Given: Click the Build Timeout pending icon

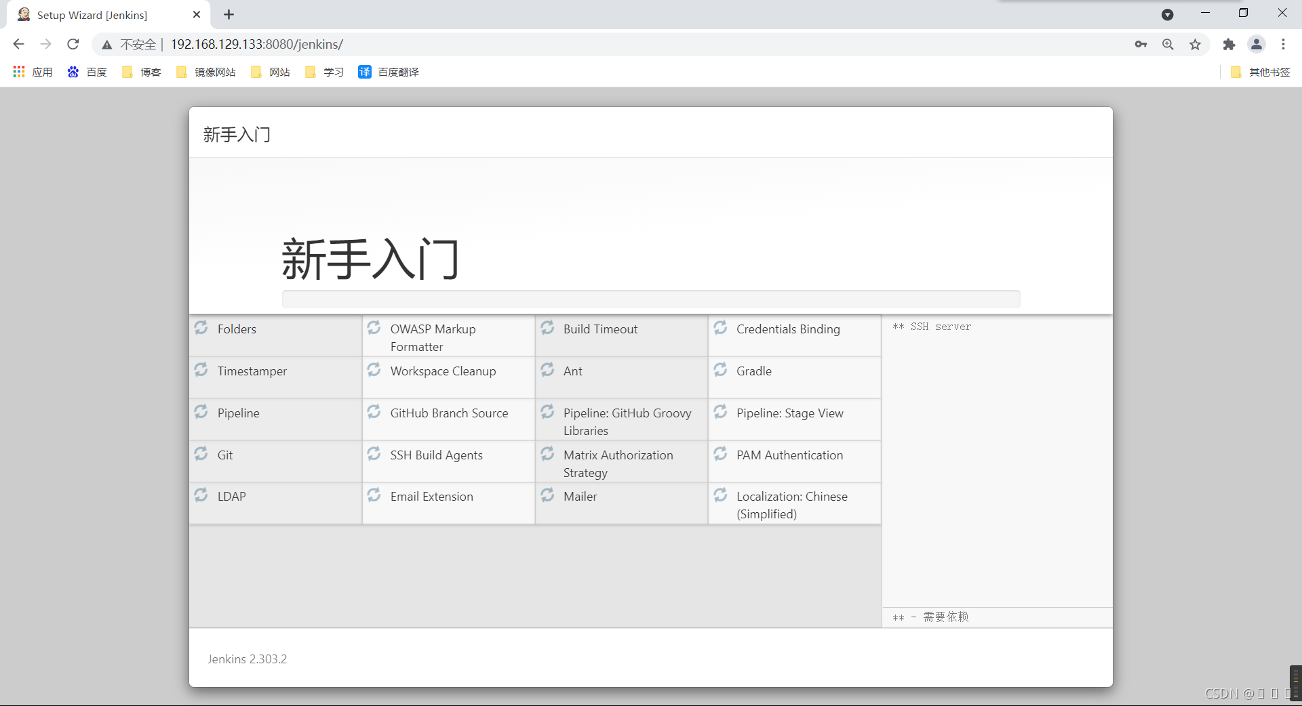Looking at the screenshot, I should (x=548, y=328).
